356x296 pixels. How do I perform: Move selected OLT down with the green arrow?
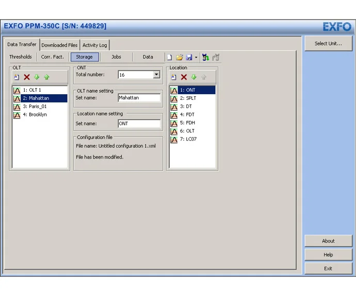click(x=37, y=77)
